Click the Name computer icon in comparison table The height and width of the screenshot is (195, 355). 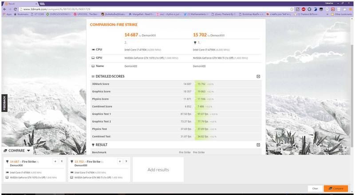[93, 66]
